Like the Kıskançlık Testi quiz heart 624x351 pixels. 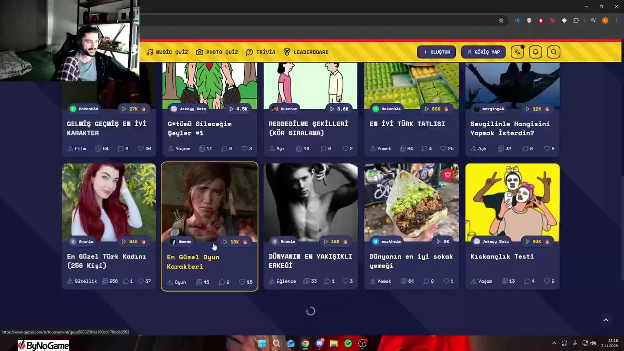(x=546, y=281)
